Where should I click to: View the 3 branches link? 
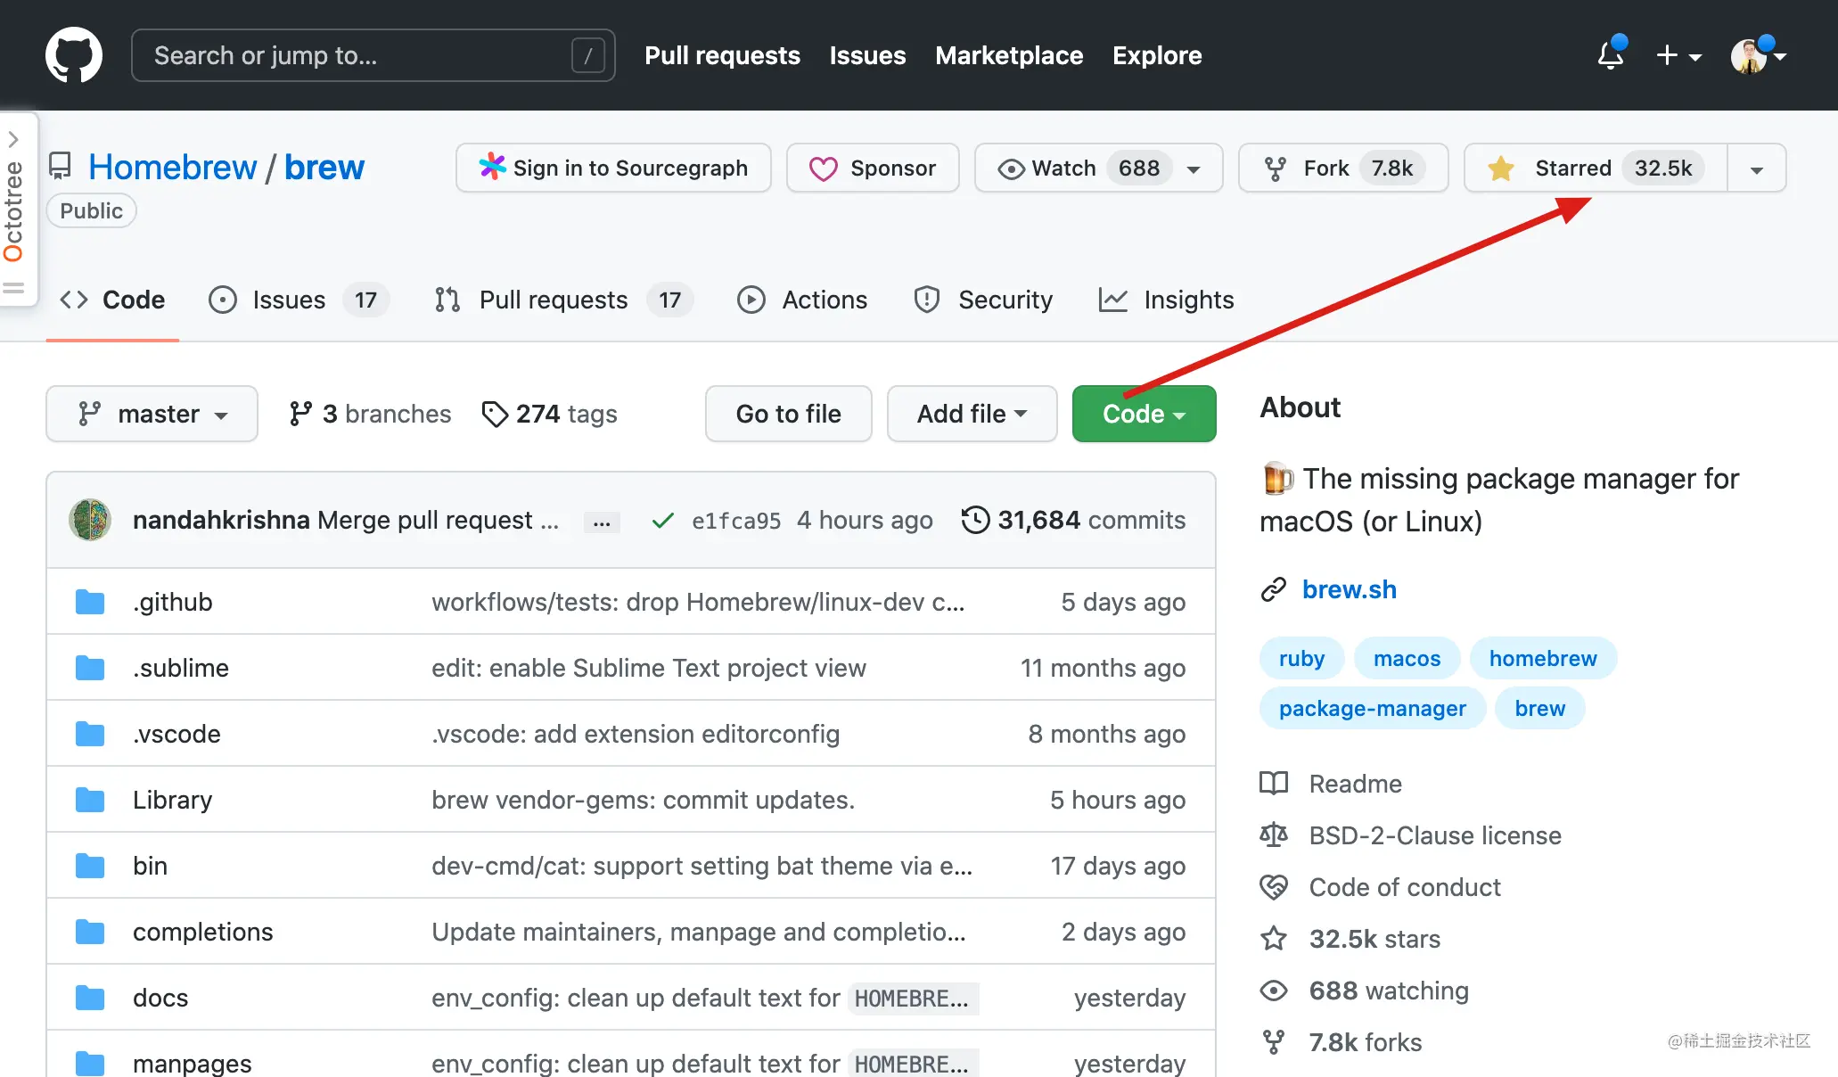370,414
